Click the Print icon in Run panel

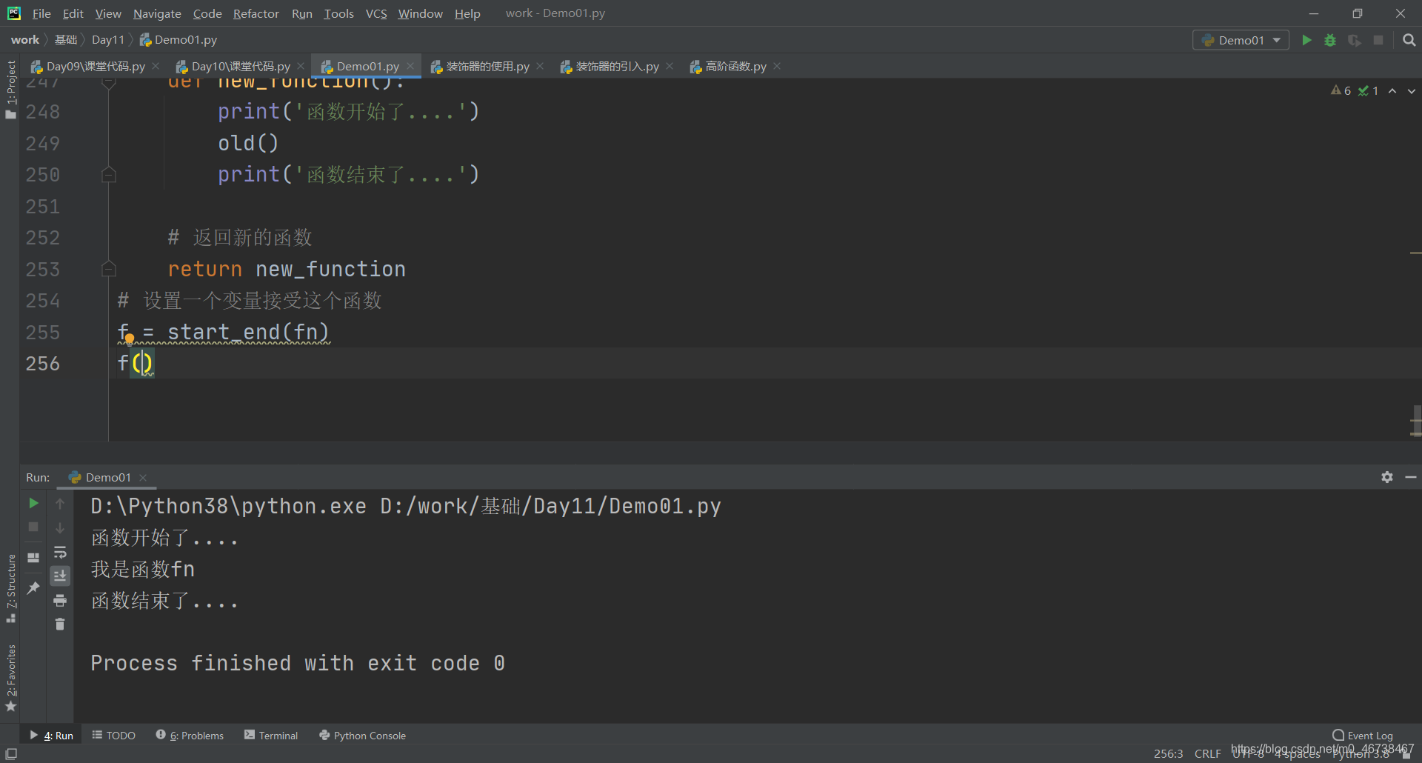[x=60, y=600]
